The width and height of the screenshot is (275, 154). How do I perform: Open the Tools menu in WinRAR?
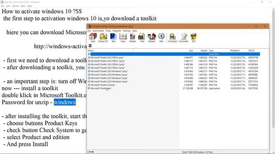[108, 31]
